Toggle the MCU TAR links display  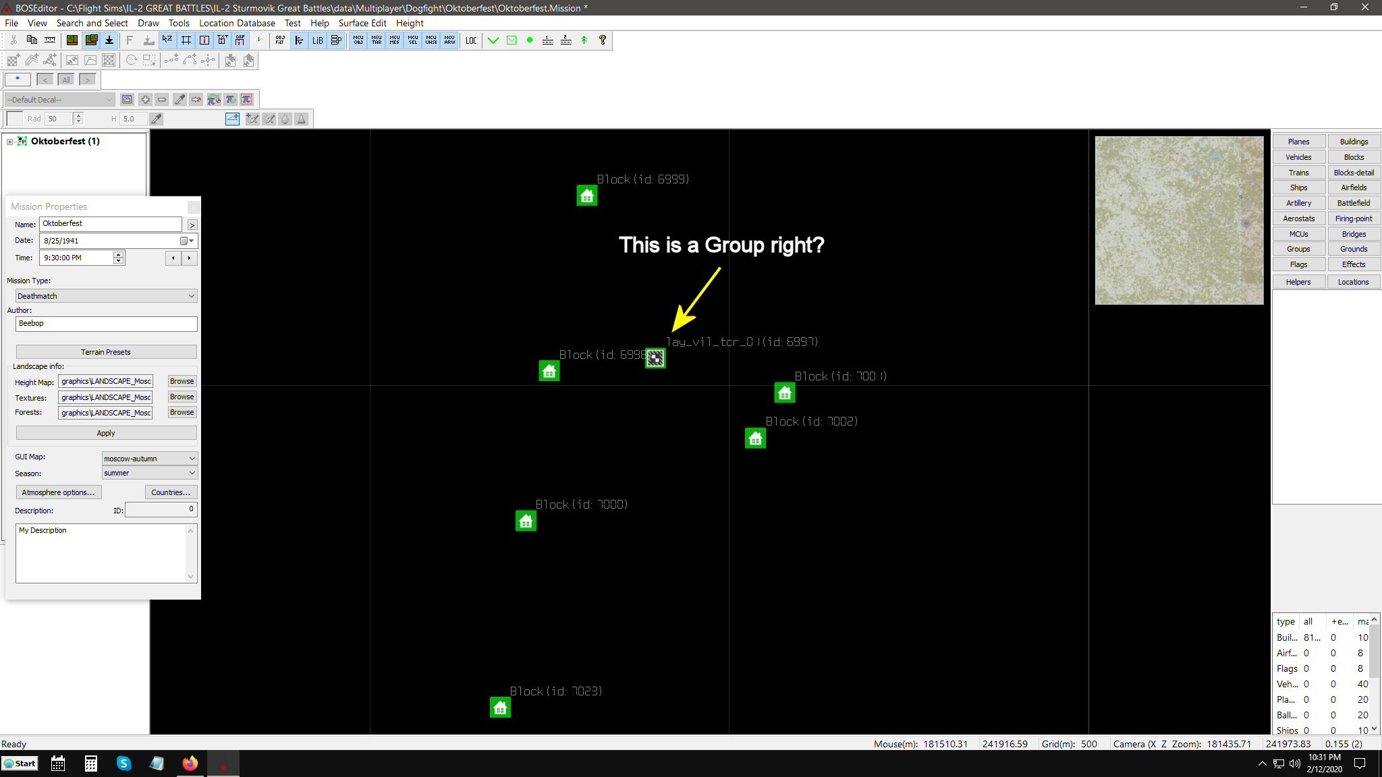pyautogui.click(x=376, y=40)
